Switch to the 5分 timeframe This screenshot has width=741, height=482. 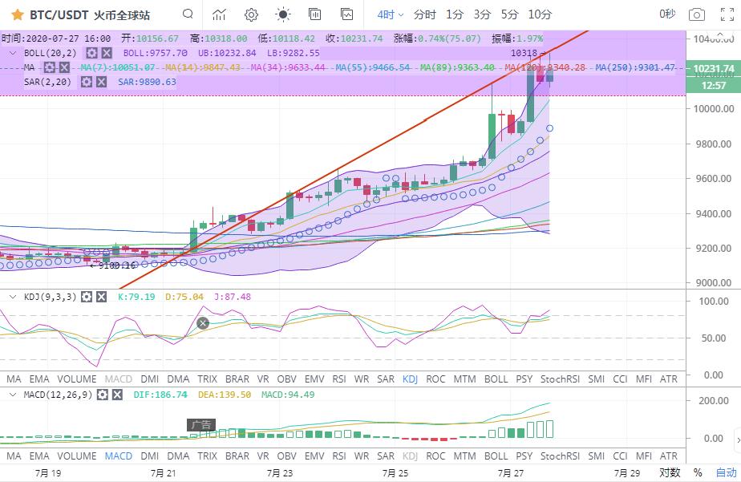point(509,14)
